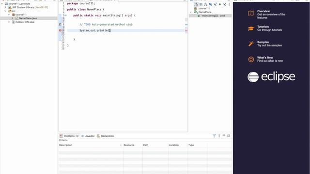This screenshot has height=174, width=310.
Task: Click the Samples wand icon
Action: (251, 43)
